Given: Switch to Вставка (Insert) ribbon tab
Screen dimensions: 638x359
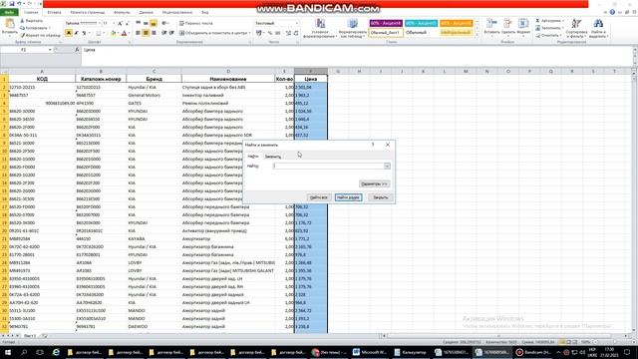Looking at the screenshot, I should click(54, 13).
